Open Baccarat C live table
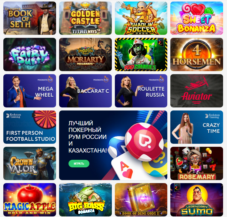 coord(85,91)
